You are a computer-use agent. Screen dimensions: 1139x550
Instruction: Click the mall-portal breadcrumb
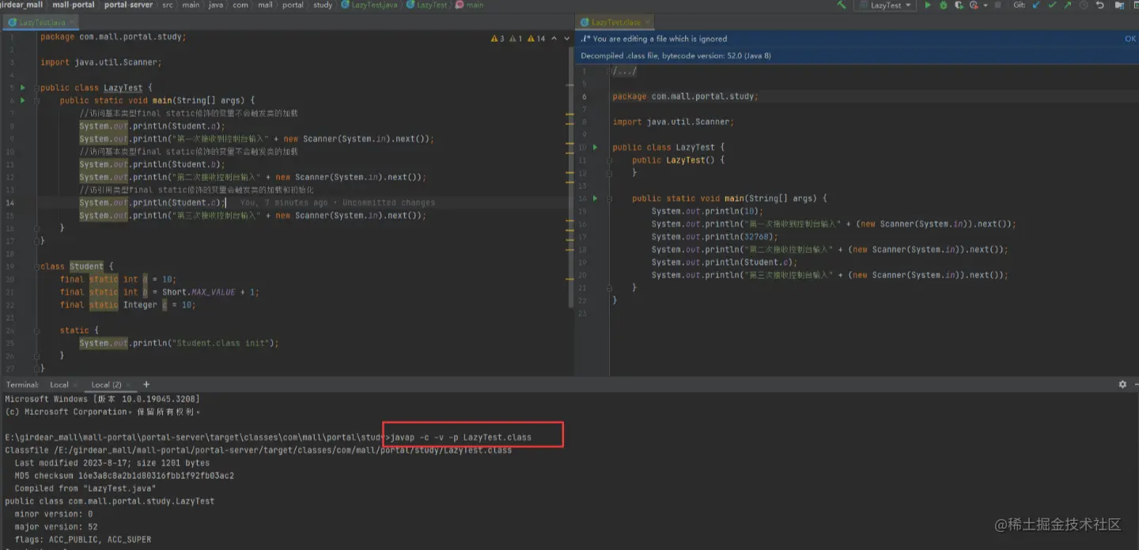coord(74,5)
